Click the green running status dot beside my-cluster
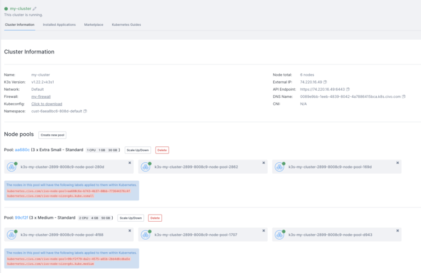The width and height of the screenshot is (421, 273). [6, 9]
